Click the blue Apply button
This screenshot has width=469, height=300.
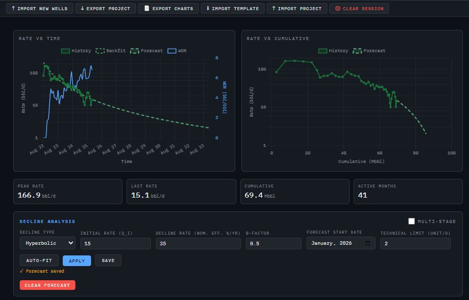pyautogui.click(x=77, y=261)
